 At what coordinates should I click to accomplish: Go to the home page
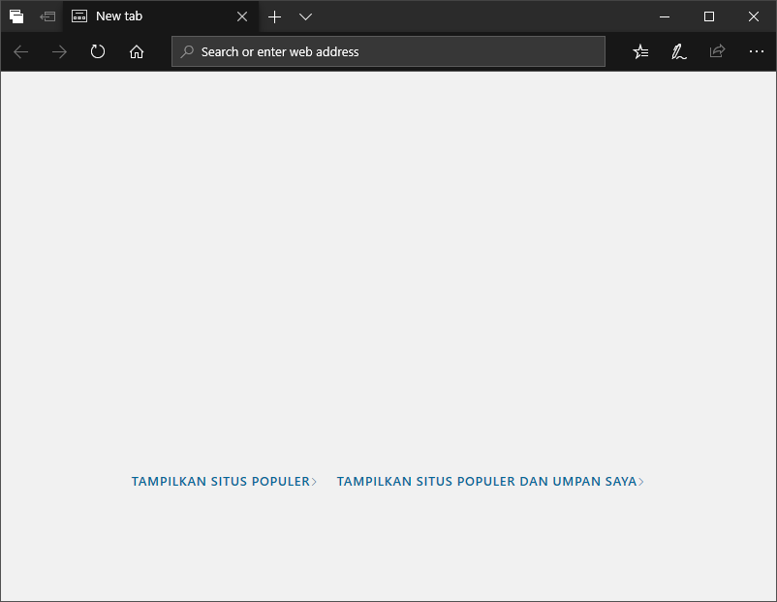(137, 51)
